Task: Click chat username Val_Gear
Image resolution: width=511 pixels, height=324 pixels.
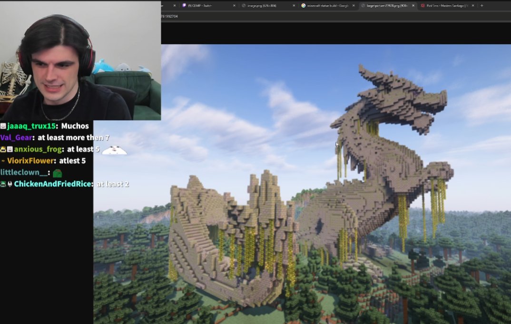Action: (x=17, y=137)
